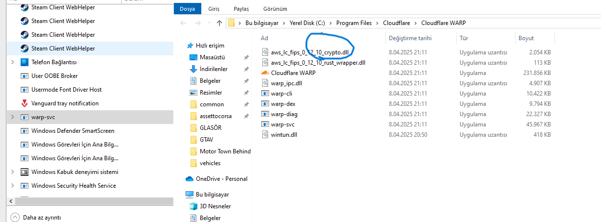This screenshot has height=222, width=601.
Task: Click the OneDrive - Personal cloud icon
Action: coord(190,179)
